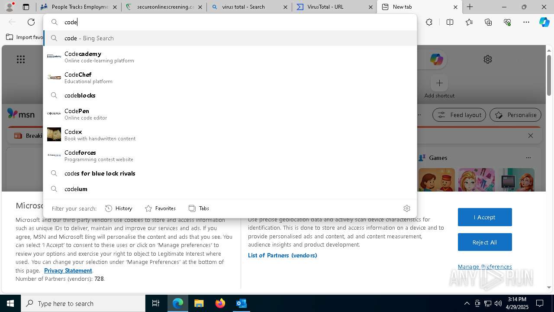Click the Windows taskbar search box
Screen dimensions: 554x312
point(83,303)
